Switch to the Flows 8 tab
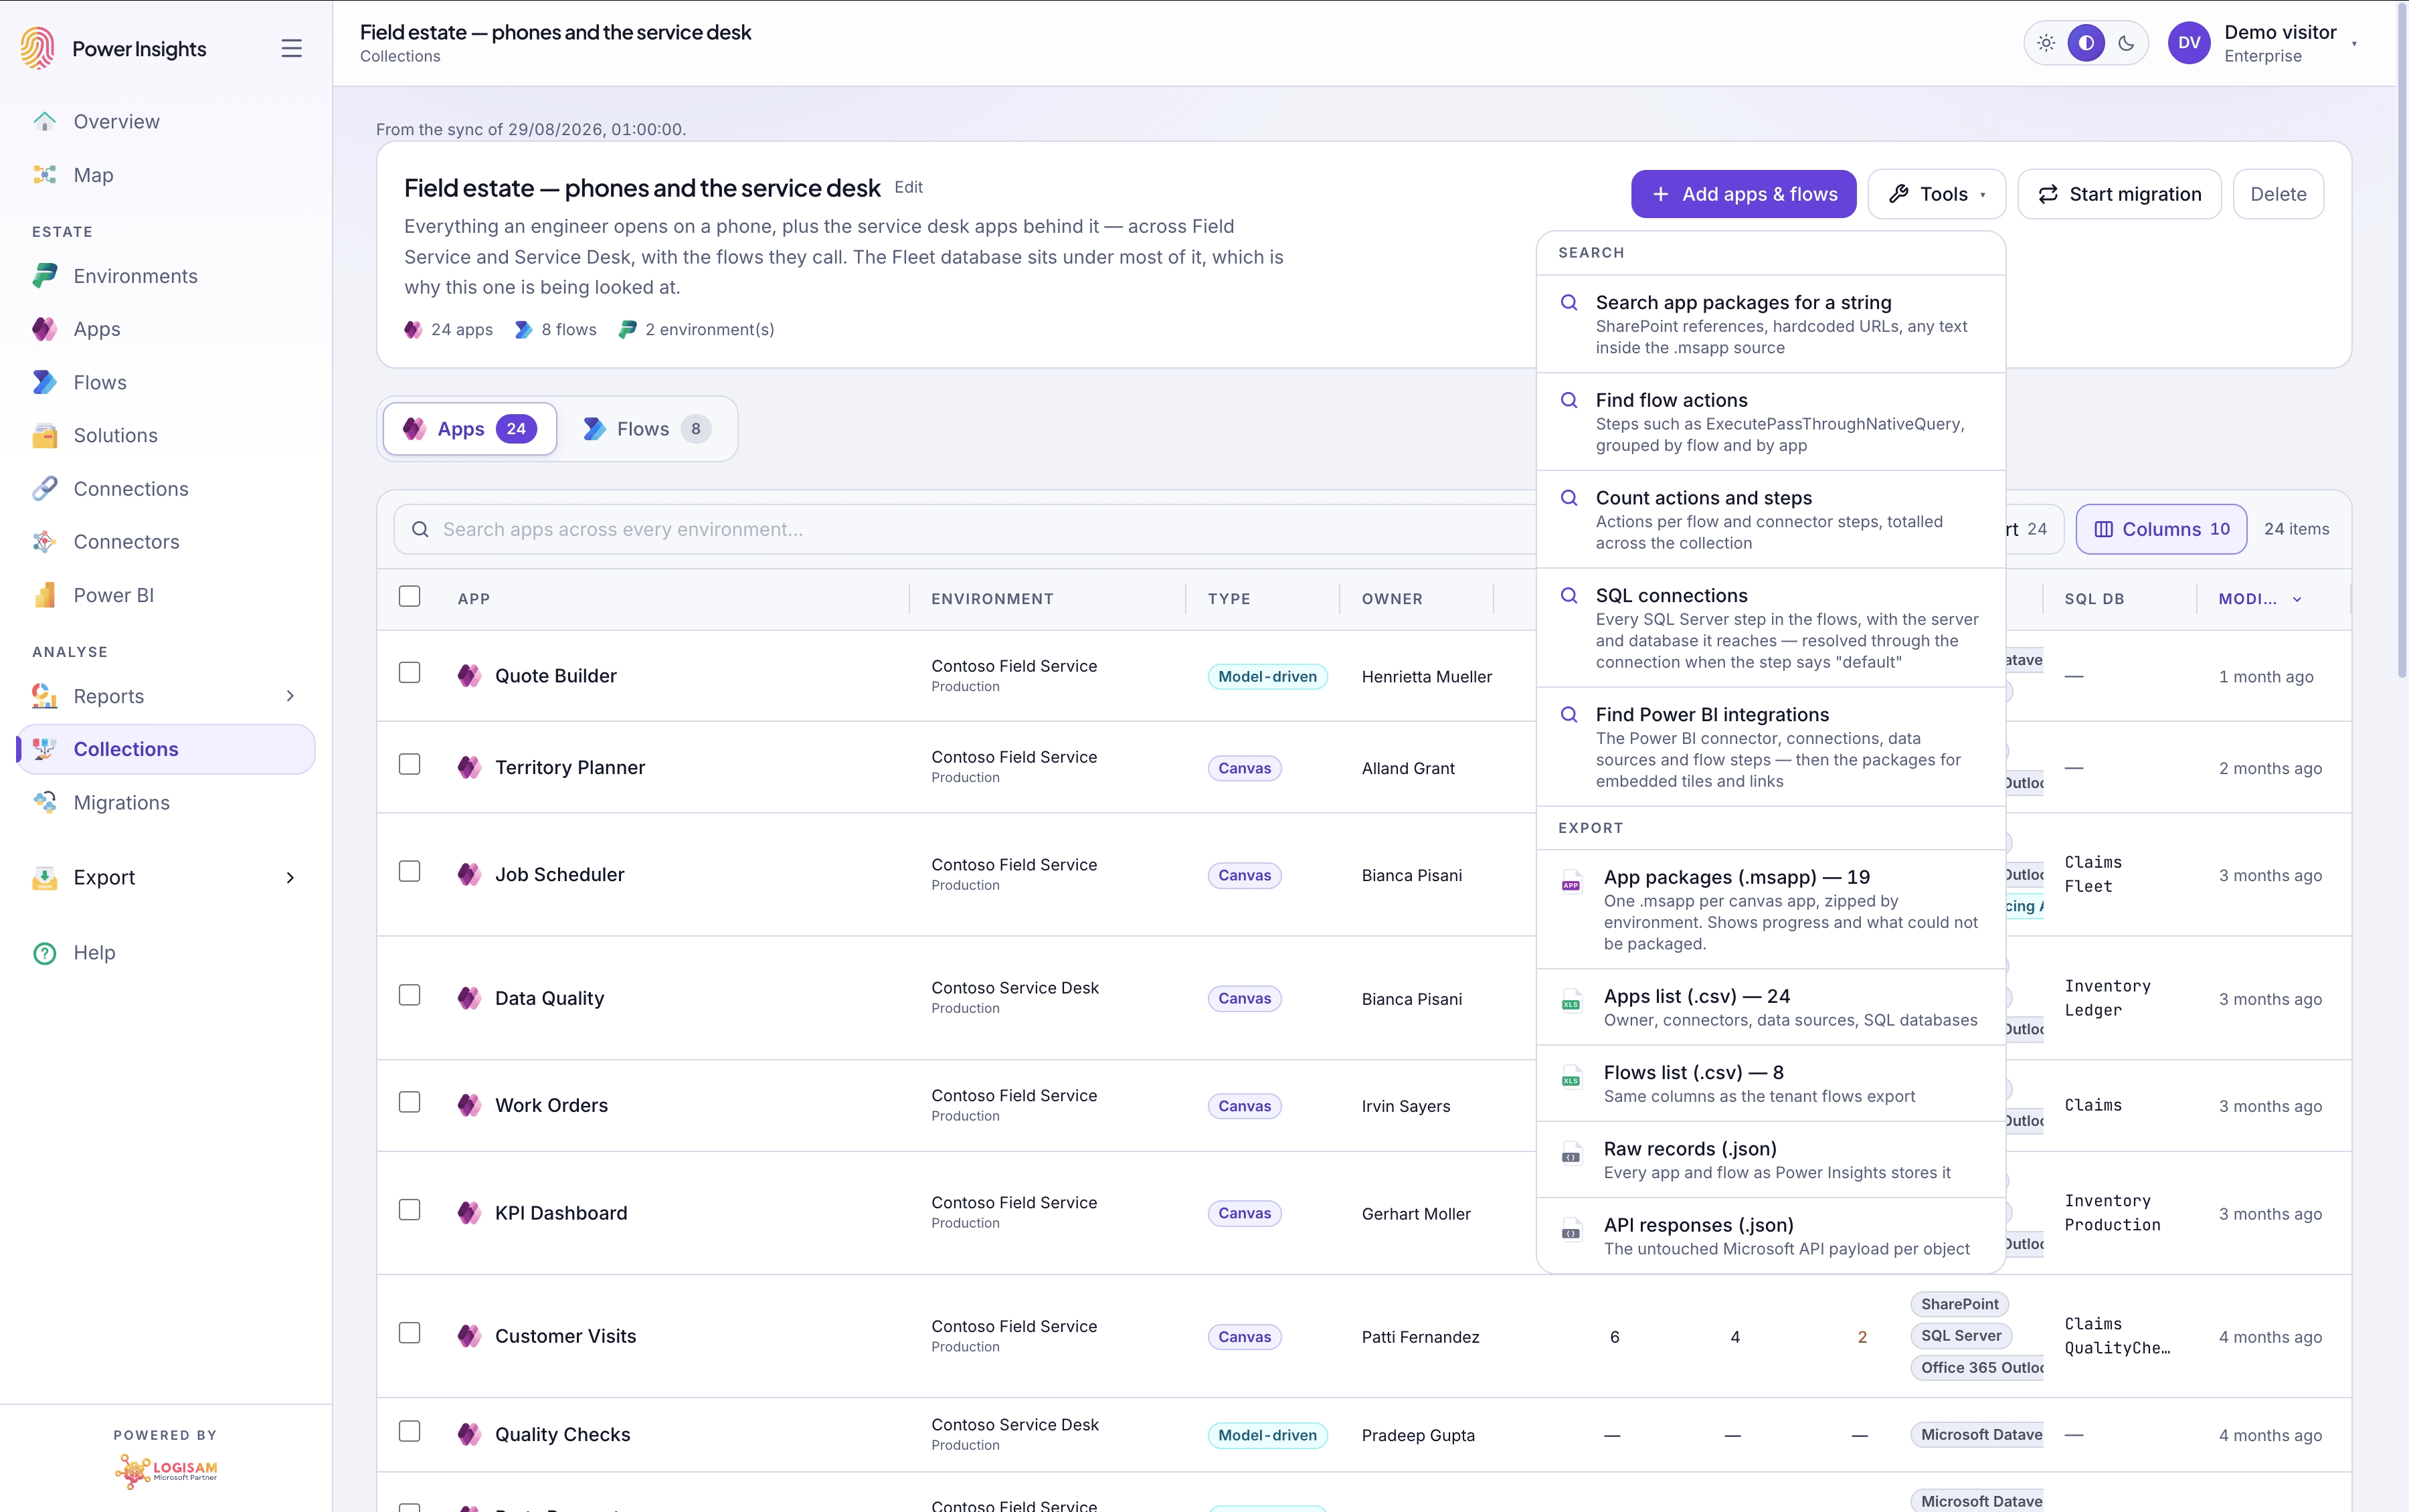This screenshot has width=2409, height=1512. [647, 429]
